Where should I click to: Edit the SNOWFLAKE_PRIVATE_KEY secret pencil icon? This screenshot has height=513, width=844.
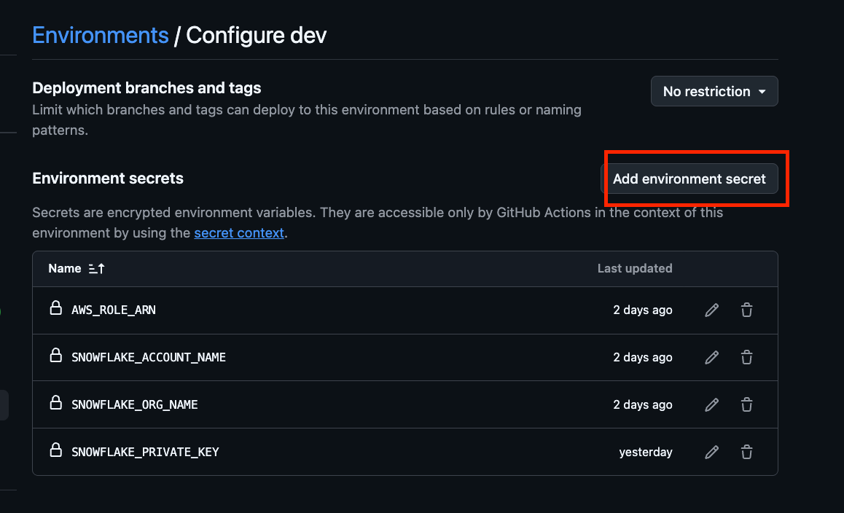712,453
